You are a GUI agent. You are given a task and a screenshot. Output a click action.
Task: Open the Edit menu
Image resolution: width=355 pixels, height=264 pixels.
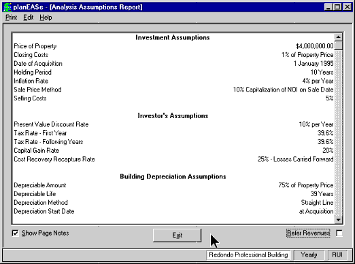click(x=28, y=18)
